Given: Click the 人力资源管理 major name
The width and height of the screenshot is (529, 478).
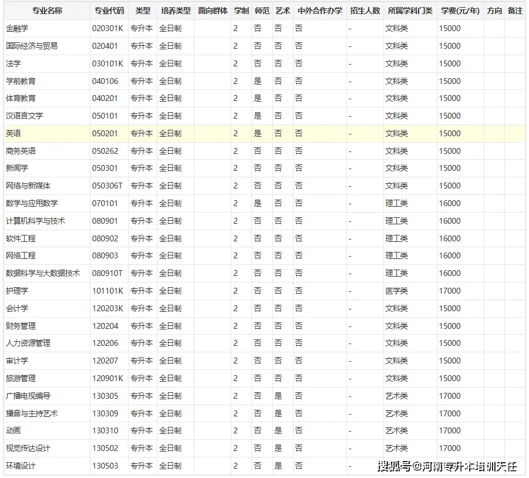Looking at the screenshot, I should click(x=28, y=343).
